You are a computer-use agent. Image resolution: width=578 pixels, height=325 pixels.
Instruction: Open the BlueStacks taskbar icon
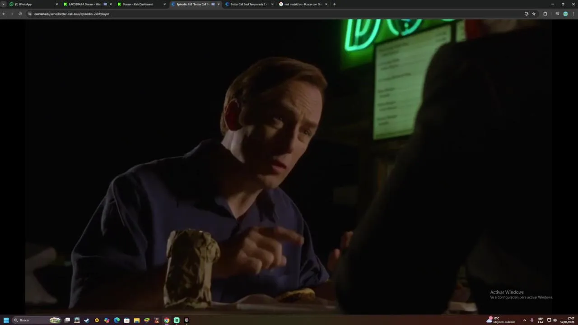pos(147,320)
